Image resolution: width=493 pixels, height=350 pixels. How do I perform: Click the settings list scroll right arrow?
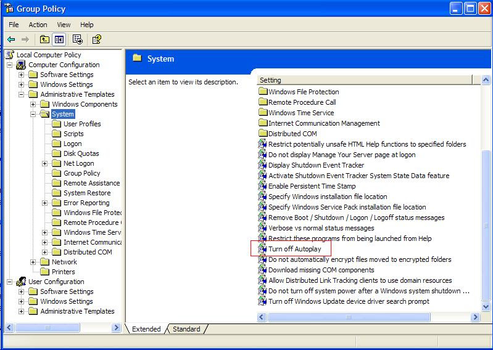[475, 317]
